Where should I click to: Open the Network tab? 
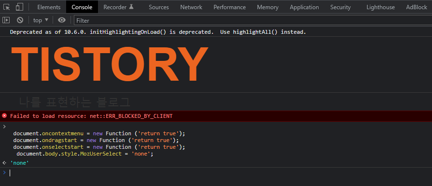point(191,7)
